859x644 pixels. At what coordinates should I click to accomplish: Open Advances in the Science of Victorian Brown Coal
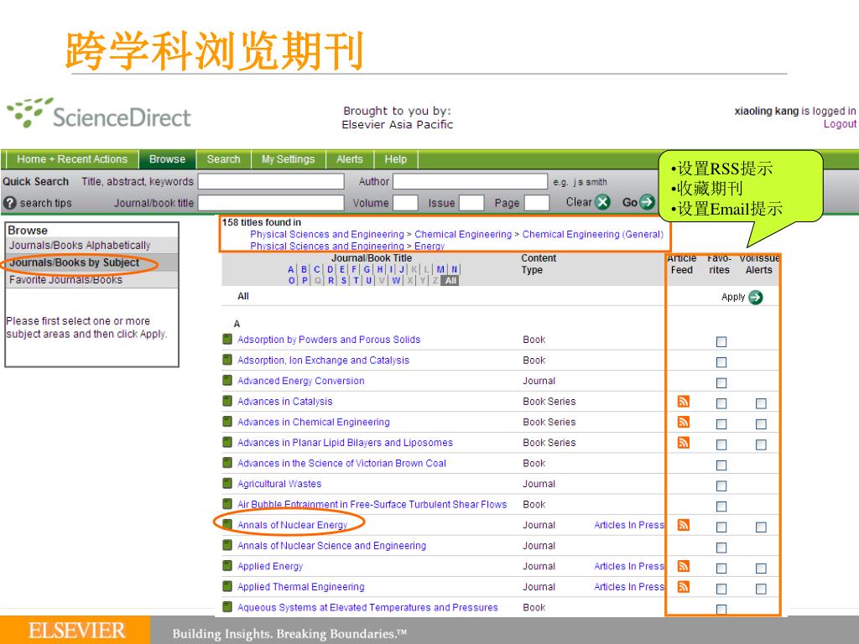point(342,463)
